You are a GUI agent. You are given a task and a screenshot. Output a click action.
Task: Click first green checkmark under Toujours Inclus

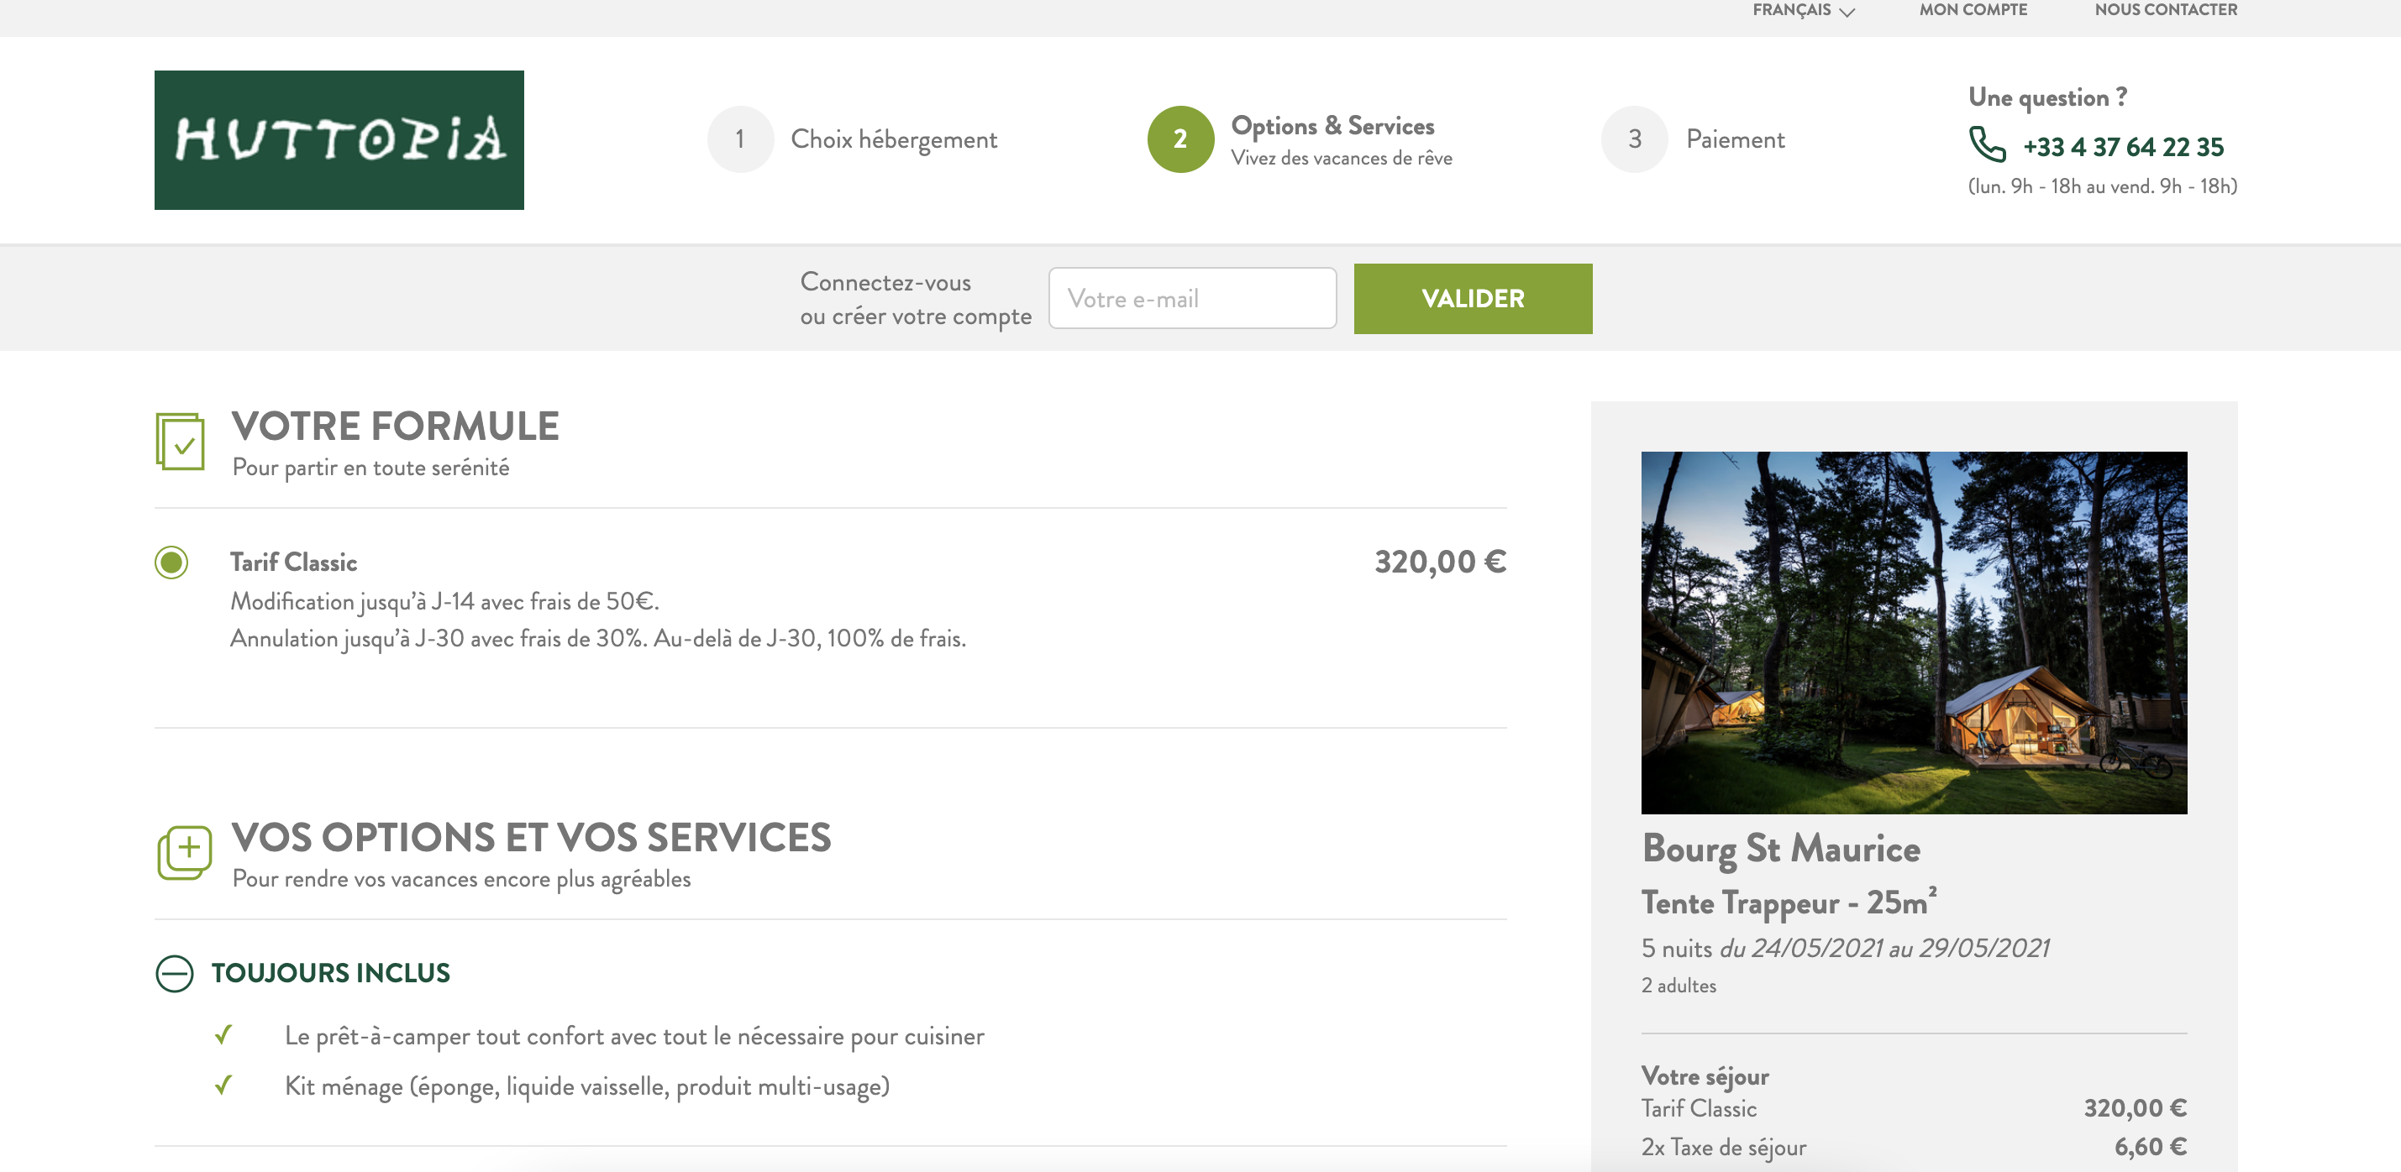coord(223,1035)
